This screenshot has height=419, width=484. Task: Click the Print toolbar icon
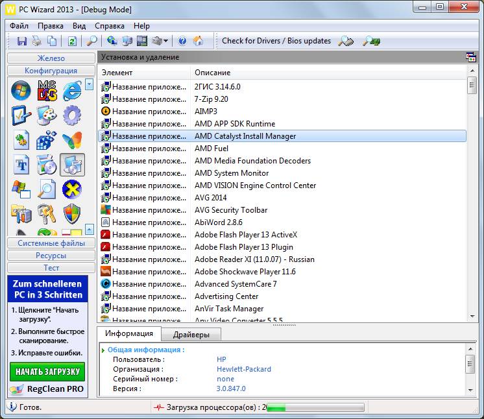coord(37,41)
